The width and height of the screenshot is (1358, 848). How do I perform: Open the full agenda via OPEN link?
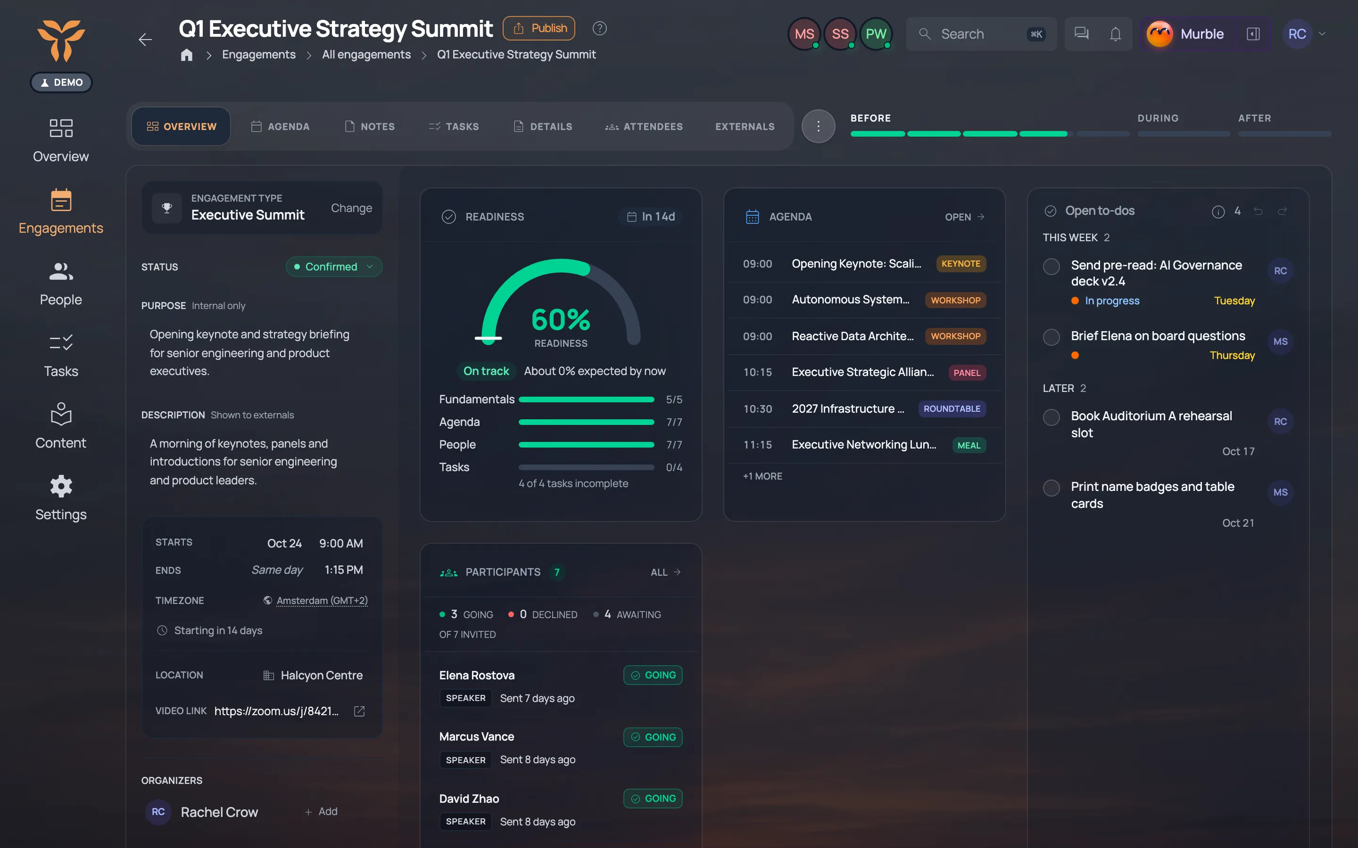point(965,217)
